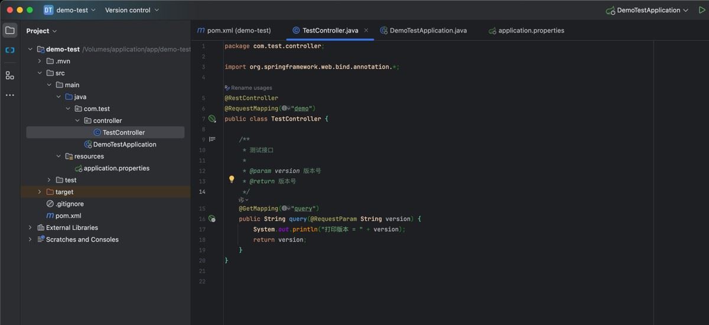Open the Structure tool window icon
The width and height of the screenshot is (709, 325).
point(10,75)
